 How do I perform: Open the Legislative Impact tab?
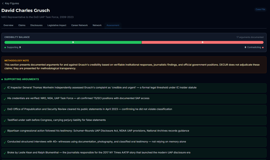57,25
